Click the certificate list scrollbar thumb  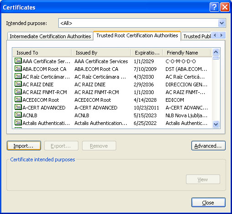click(x=216, y=58)
